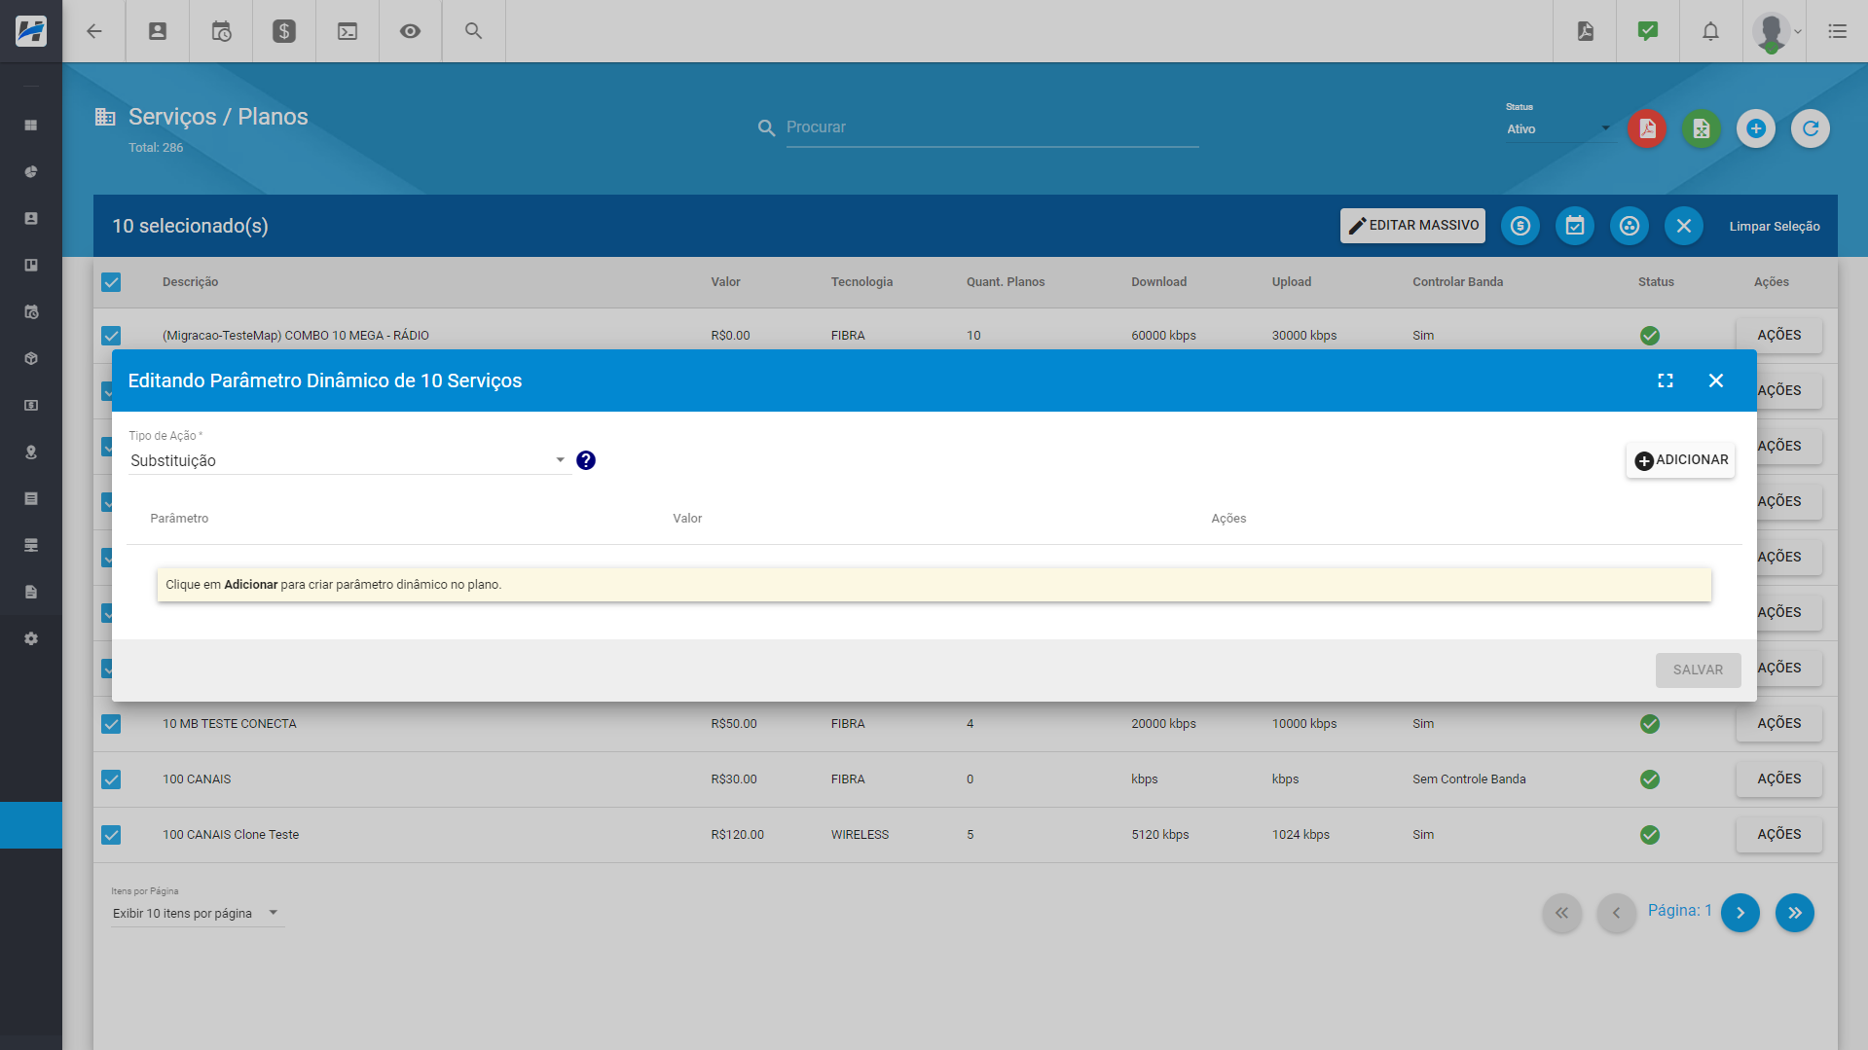Jump to the last page
The height and width of the screenshot is (1050, 1868).
coord(1795,913)
